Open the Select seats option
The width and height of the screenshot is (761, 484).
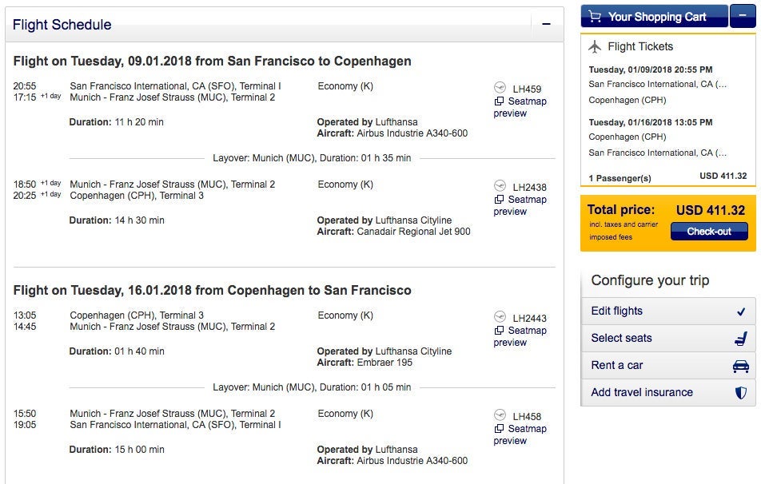point(622,339)
